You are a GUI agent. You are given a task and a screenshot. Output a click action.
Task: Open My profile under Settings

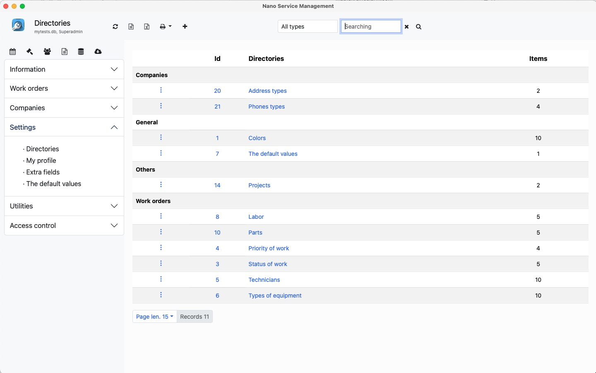41,160
